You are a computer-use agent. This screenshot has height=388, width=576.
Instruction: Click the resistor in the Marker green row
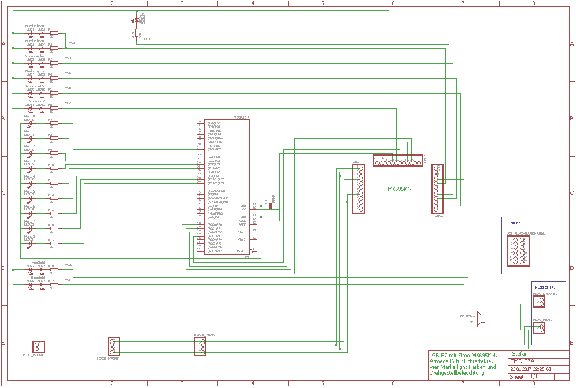[x=54, y=78]
